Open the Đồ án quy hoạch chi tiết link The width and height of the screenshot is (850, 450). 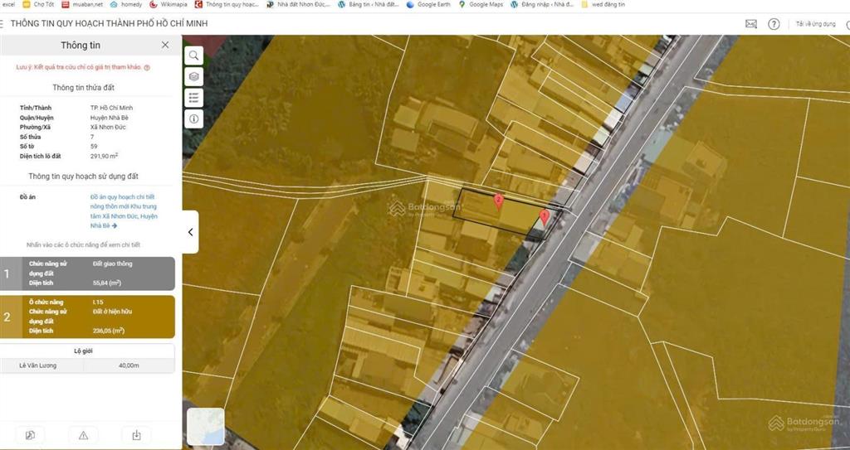point(124,211)
